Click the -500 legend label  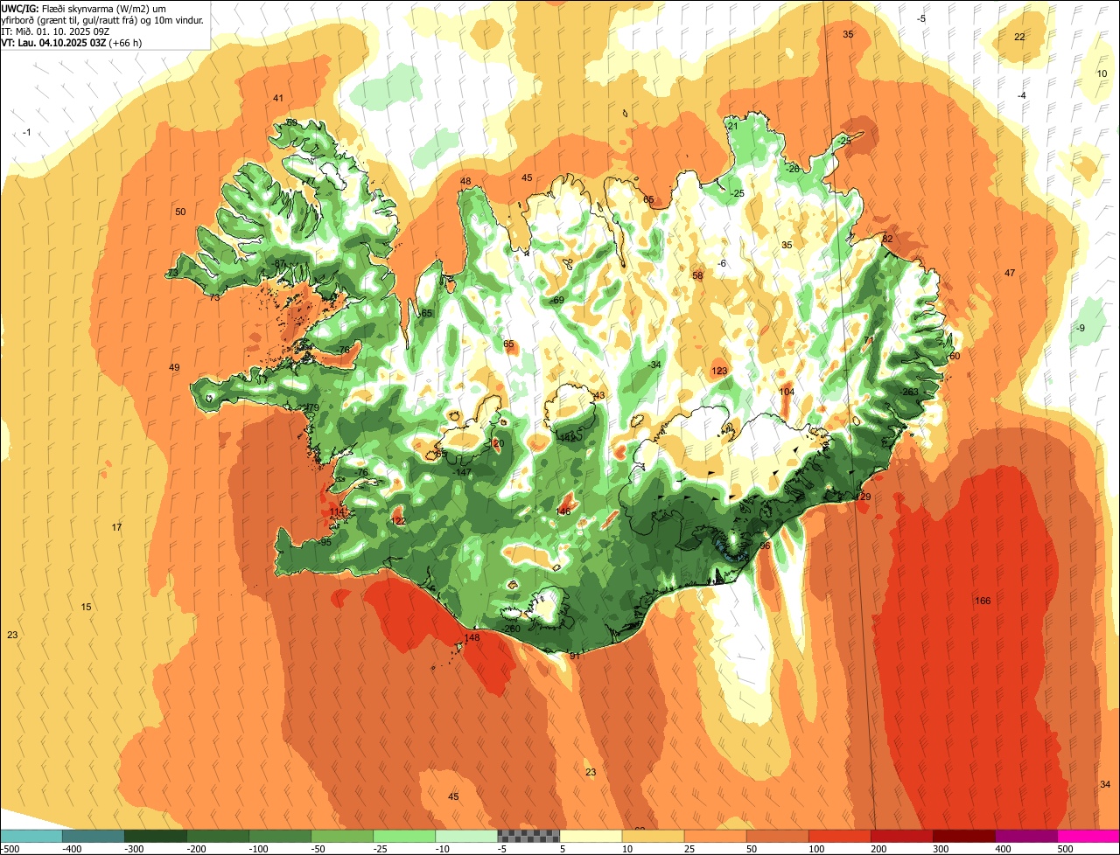pos(11,849)
